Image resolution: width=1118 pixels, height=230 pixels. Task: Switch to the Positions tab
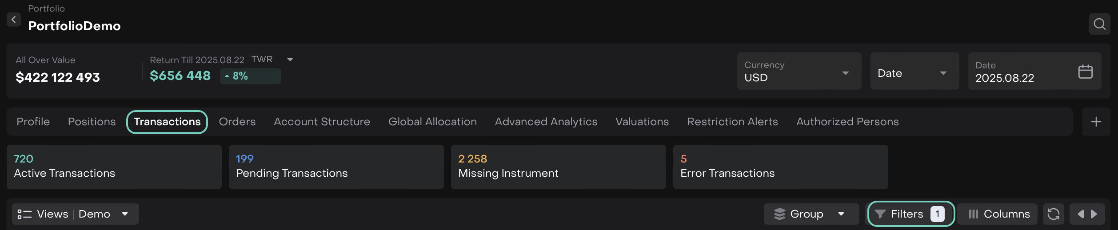click(x=92, y=122)
